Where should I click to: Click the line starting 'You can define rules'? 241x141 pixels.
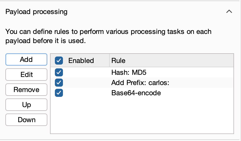tap(108, 32)
